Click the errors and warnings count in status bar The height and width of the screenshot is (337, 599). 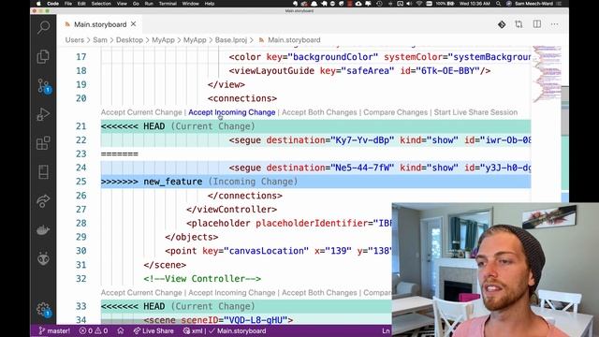point(94,330)
